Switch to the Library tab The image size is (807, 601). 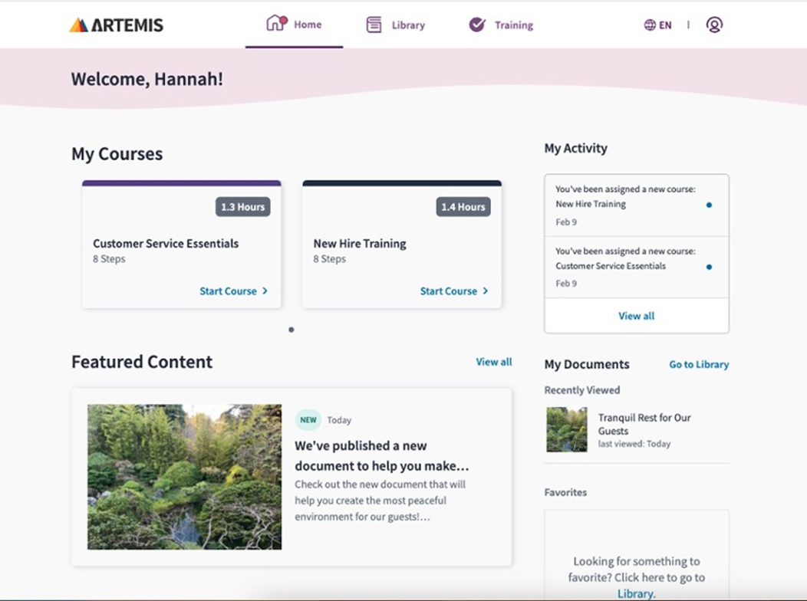[407, 25]
